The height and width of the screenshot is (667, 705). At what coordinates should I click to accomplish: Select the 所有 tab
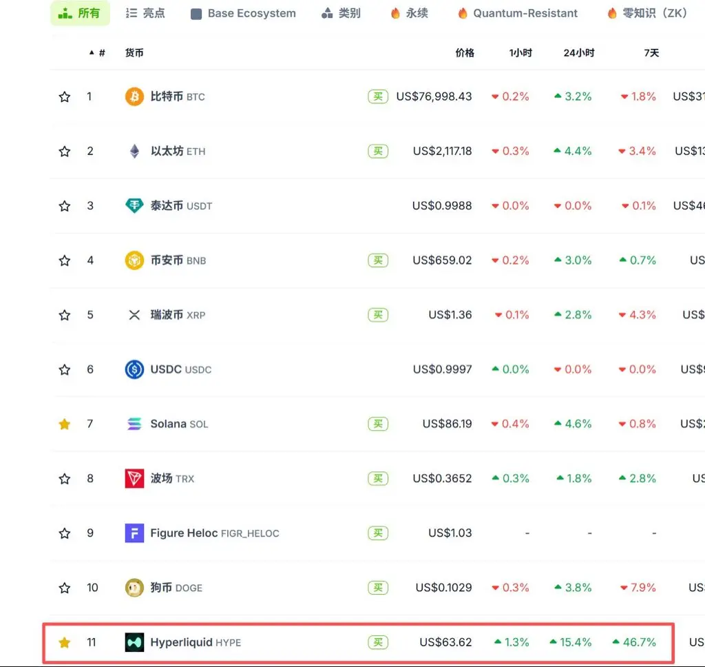point(80,13)
